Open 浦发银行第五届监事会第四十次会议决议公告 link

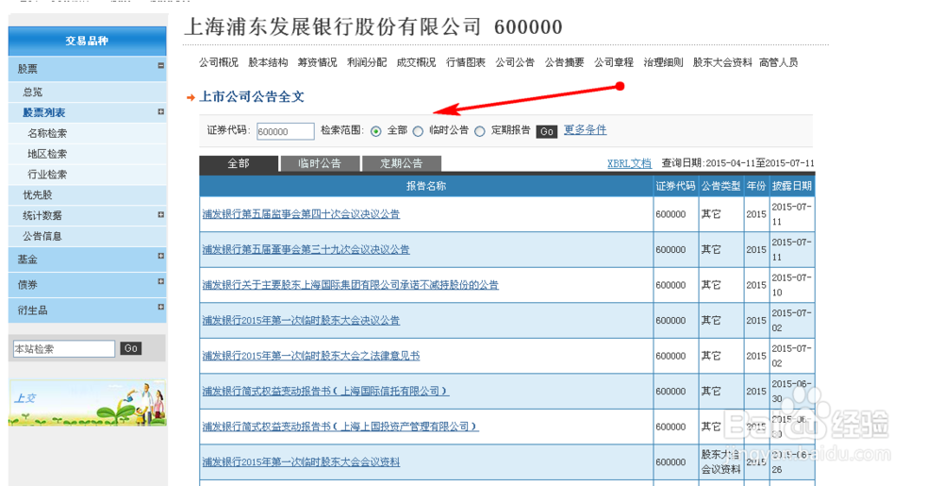coord(302,214)
